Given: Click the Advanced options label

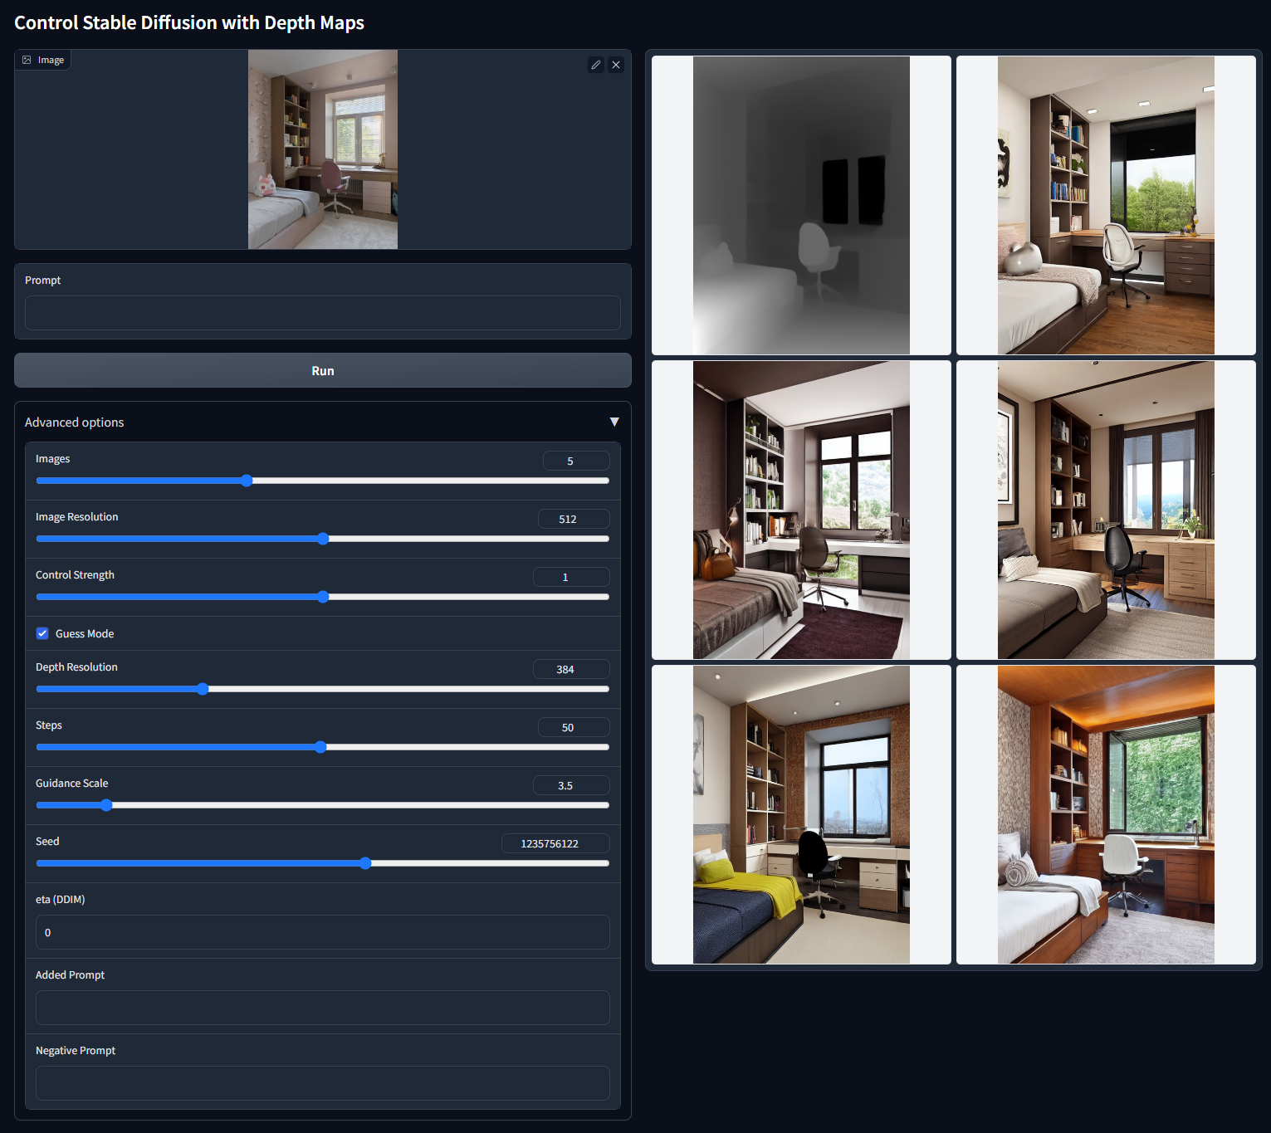Looking at the screenshot, I should click(74, 422).
